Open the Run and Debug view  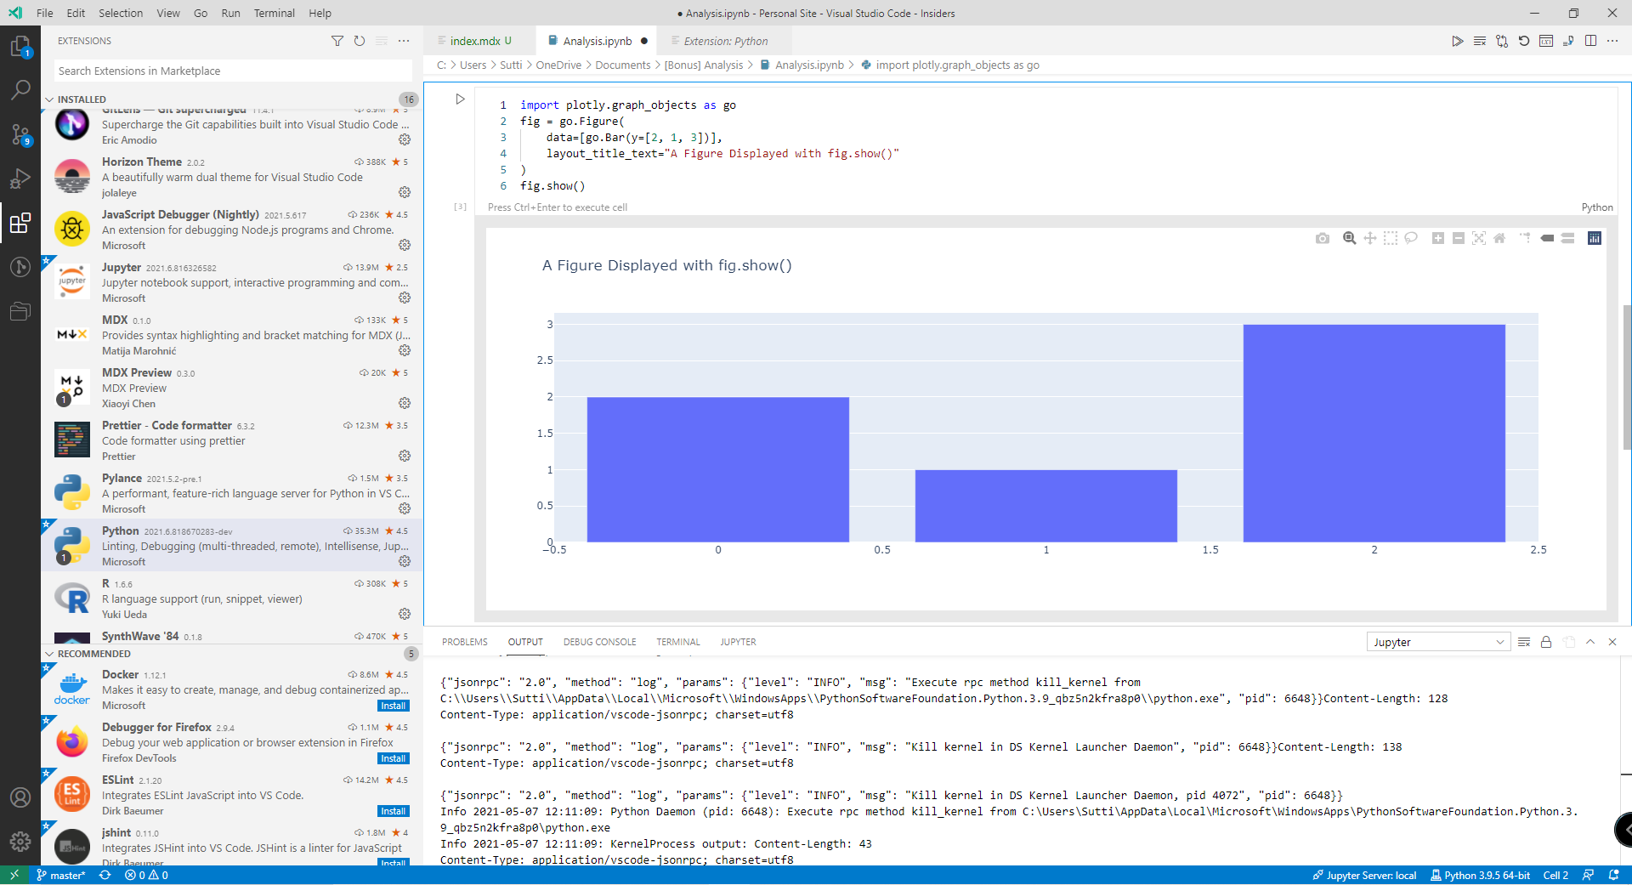(20, 179)
